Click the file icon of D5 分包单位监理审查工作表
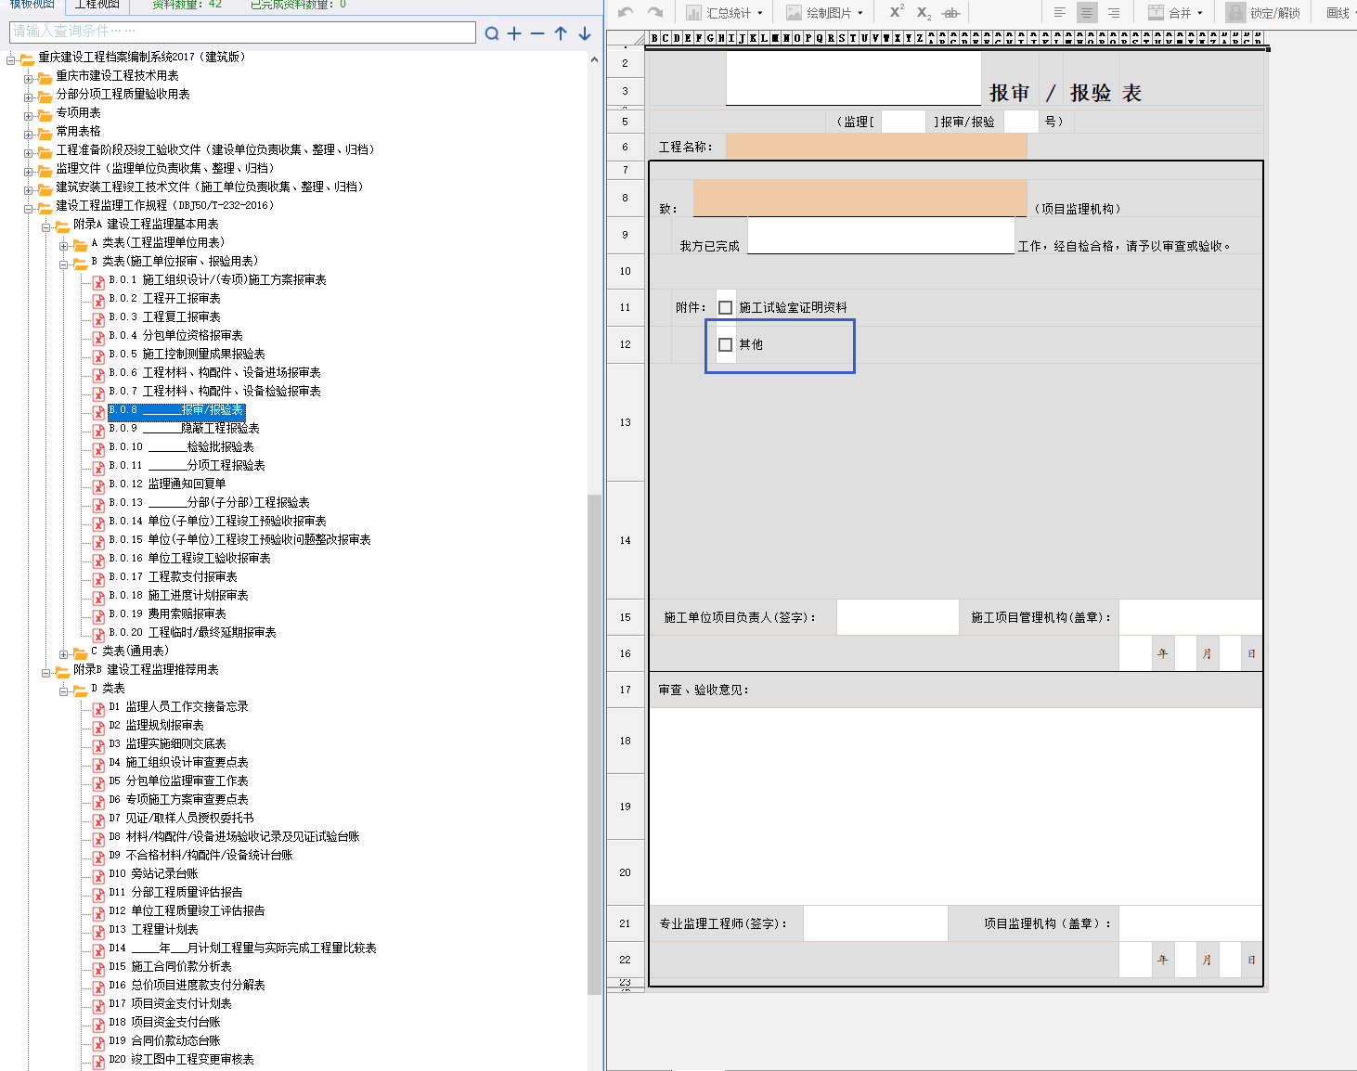Image resolution: width=1357 pixels, height=1071 pixels. [98, 783]
